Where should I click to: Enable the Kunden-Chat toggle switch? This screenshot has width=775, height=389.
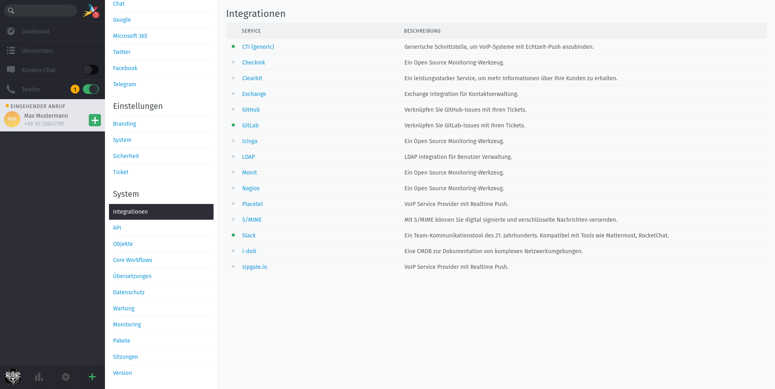click(x=91, y=70)
